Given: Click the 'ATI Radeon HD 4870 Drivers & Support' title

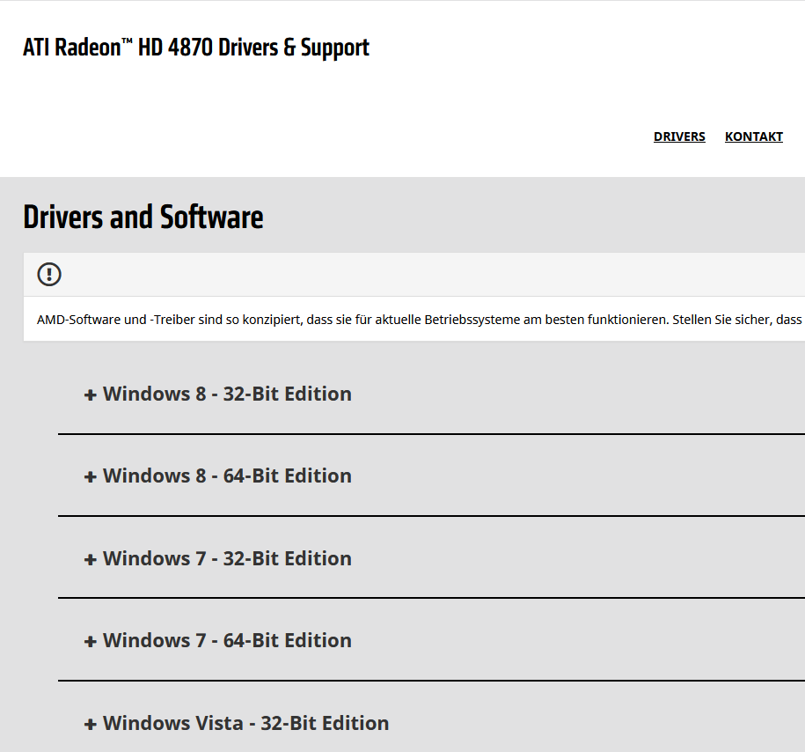Looking at the screenshot, I should click(196, 48).
